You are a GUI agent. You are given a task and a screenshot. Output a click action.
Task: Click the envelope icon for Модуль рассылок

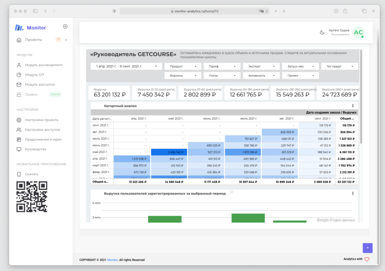(19, 85)
